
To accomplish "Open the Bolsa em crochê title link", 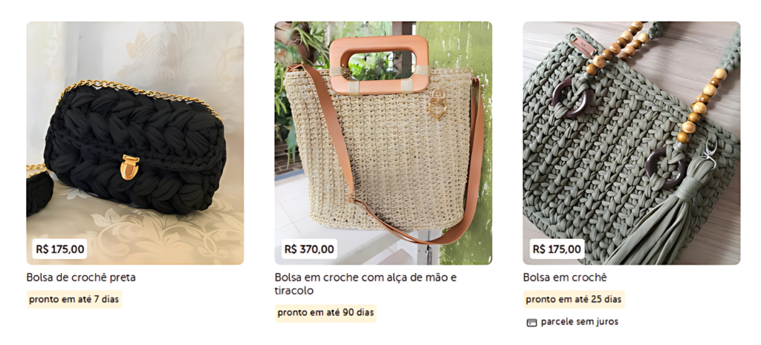I will pyautogui.click(x=565, y=277).
